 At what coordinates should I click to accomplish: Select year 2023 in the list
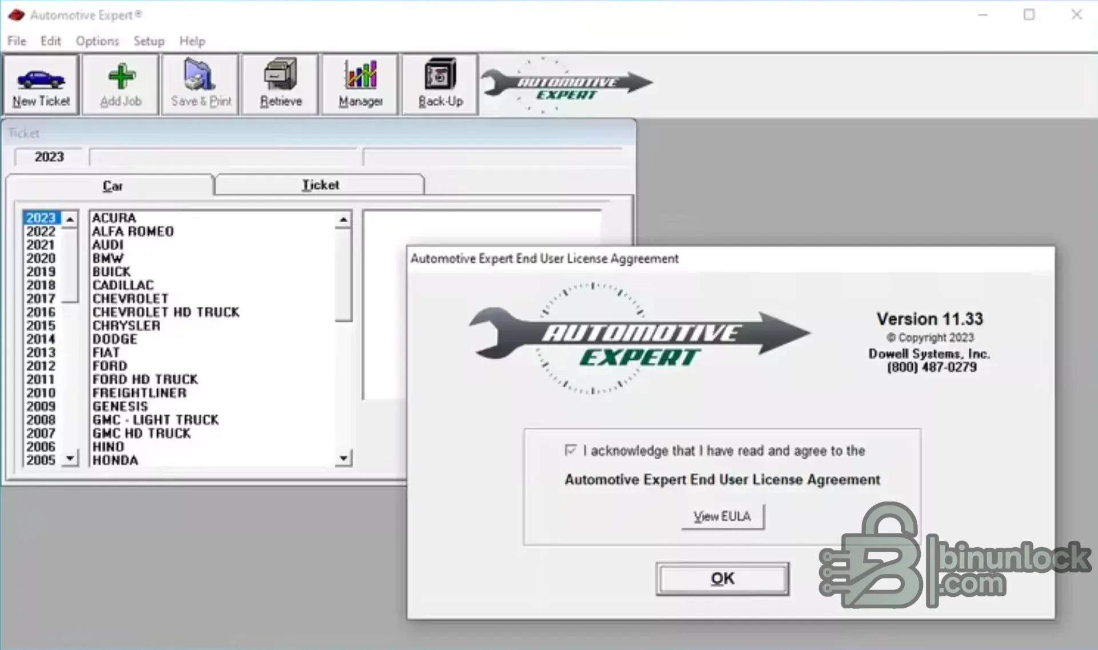(x=41, y=218)
